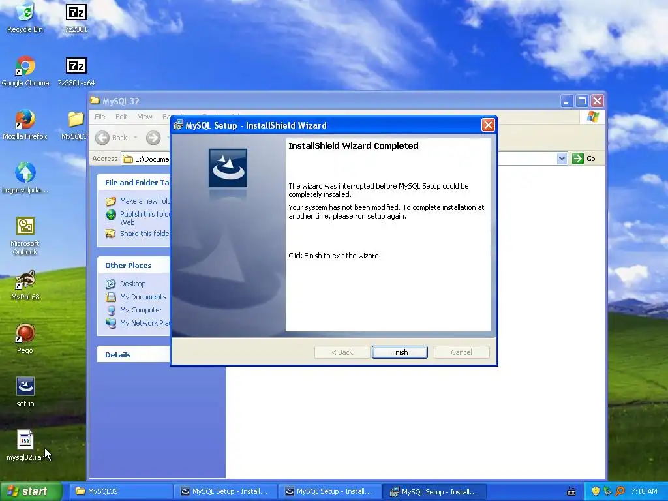Switch to second MySQL Setup taskbar button
This screenshot has height=501, width=668.
click(330, 491)
